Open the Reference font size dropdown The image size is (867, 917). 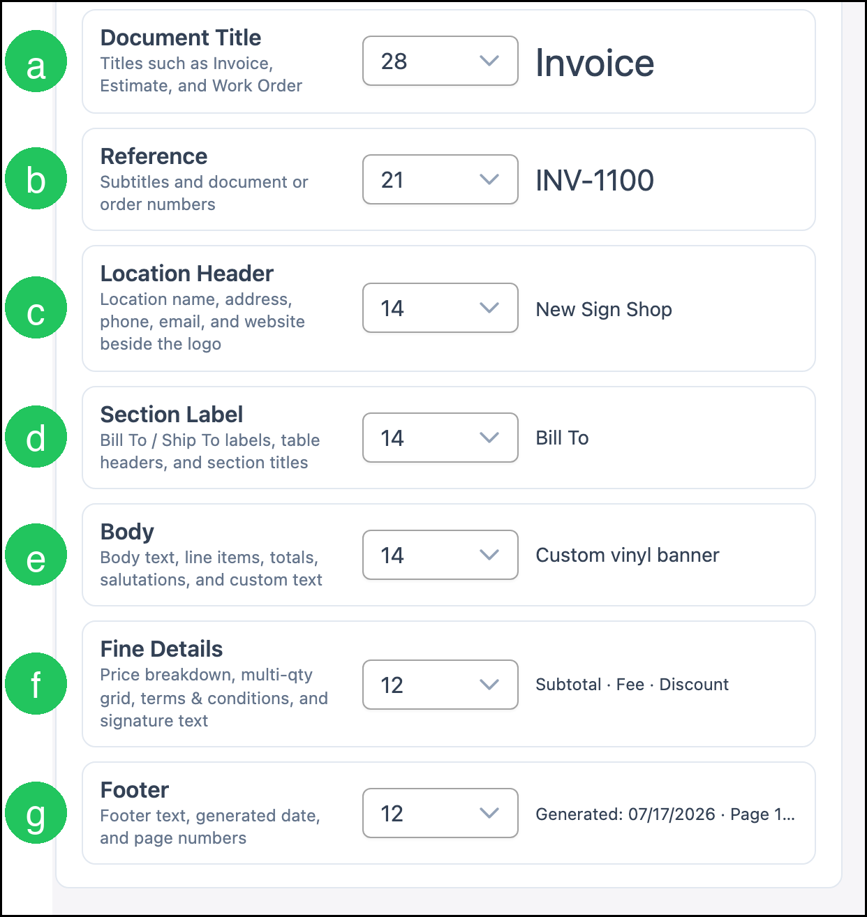click(x=440, y=179)
